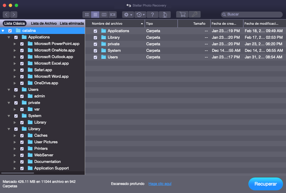Click the catalina folder icon in tree
Image resolution: width=286 pixels, height=193 pixels.
18,30
